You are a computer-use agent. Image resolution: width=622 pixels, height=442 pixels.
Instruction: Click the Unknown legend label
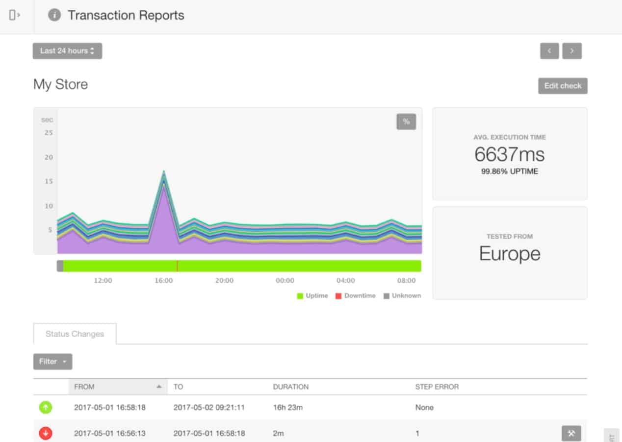(x=406, y=296)
